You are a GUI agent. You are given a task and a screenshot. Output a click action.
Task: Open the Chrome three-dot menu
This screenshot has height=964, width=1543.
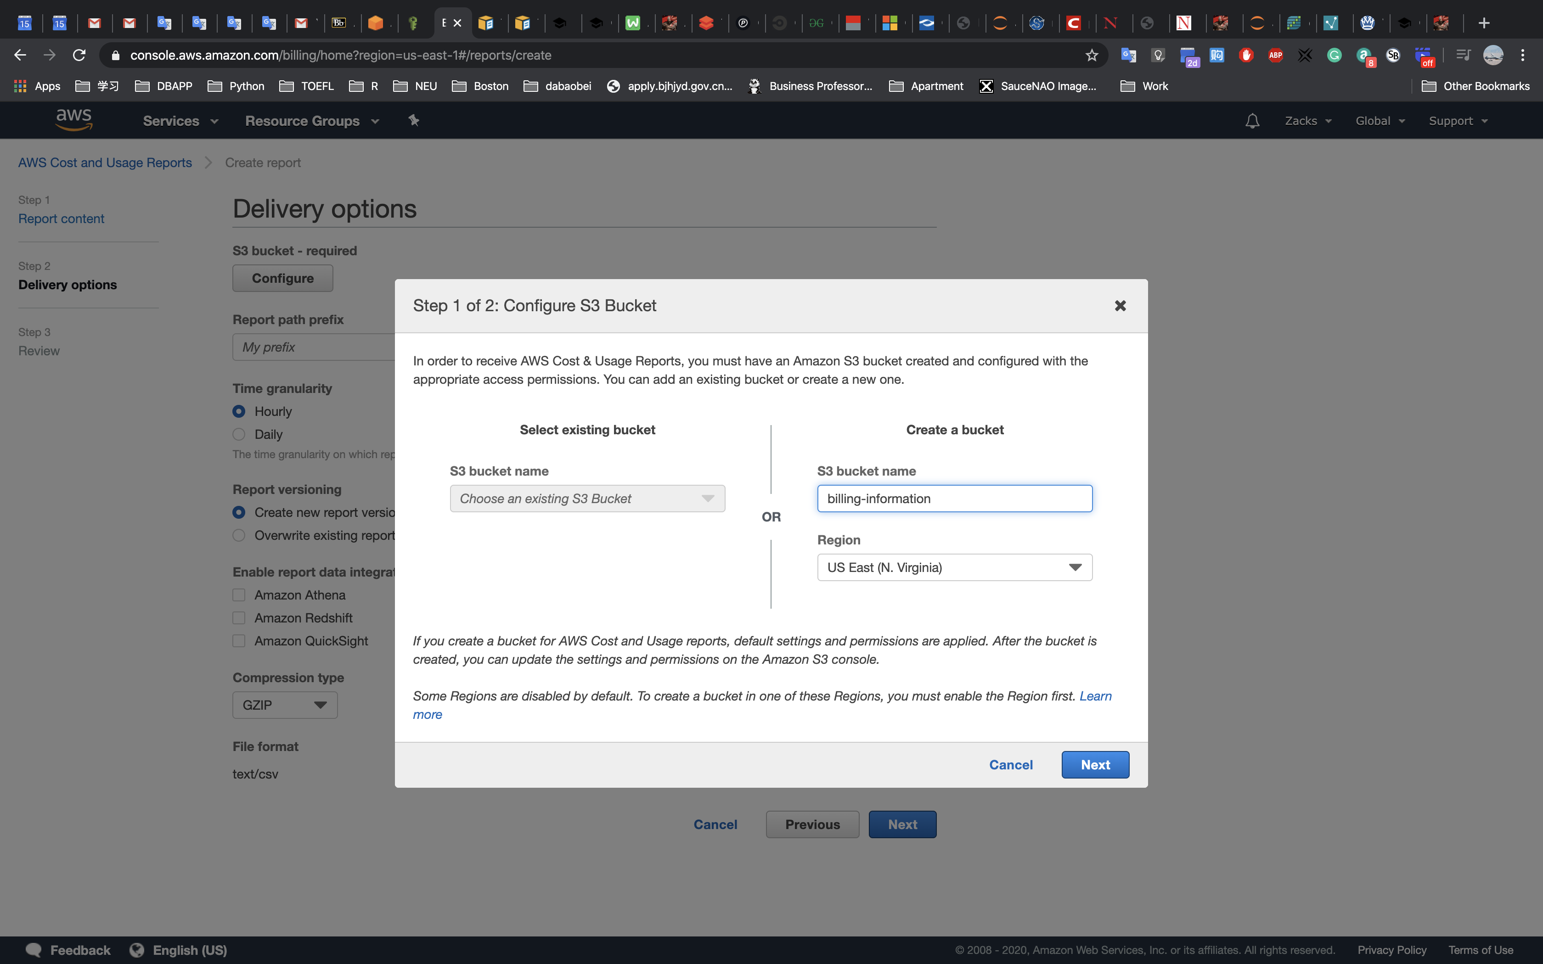click(x=1523, y=56)
